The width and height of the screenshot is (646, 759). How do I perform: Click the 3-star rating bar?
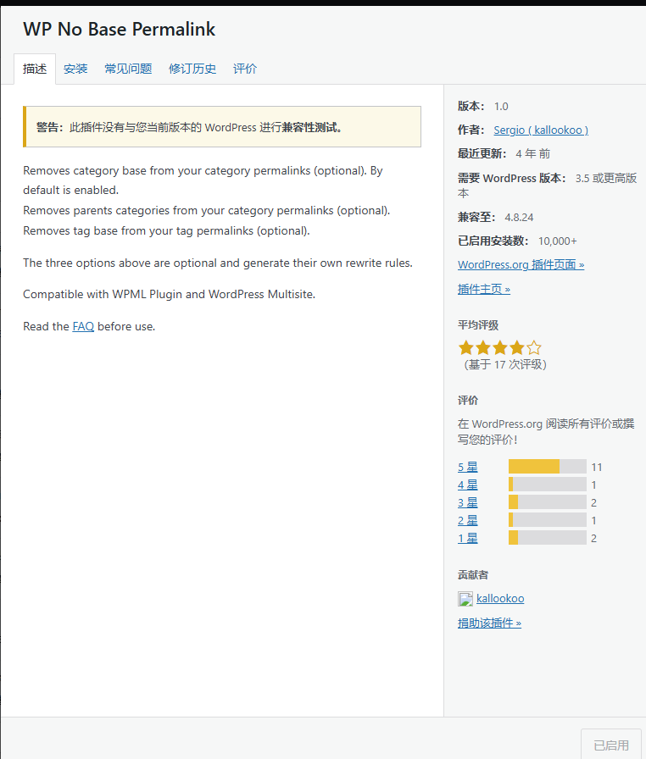click(x=547, y=502)
